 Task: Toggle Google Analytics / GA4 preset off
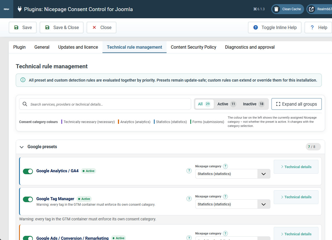click(x=28, y=171)
